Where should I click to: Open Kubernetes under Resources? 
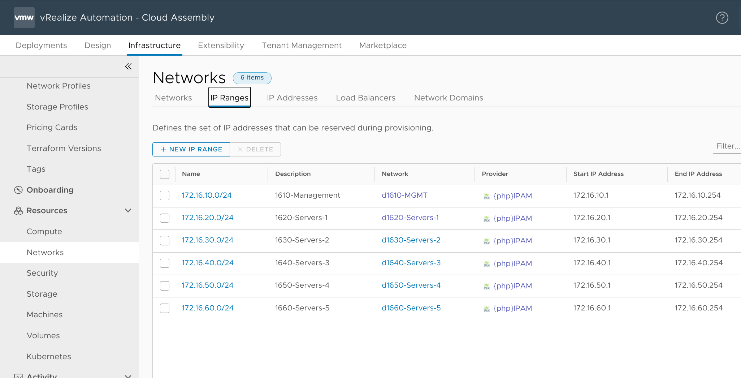pyautogui.click(x=49, y=357)
